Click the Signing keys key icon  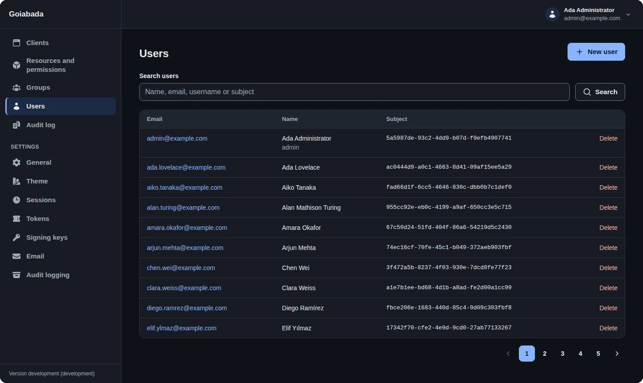pyautogui.click(x=17, y=237)
